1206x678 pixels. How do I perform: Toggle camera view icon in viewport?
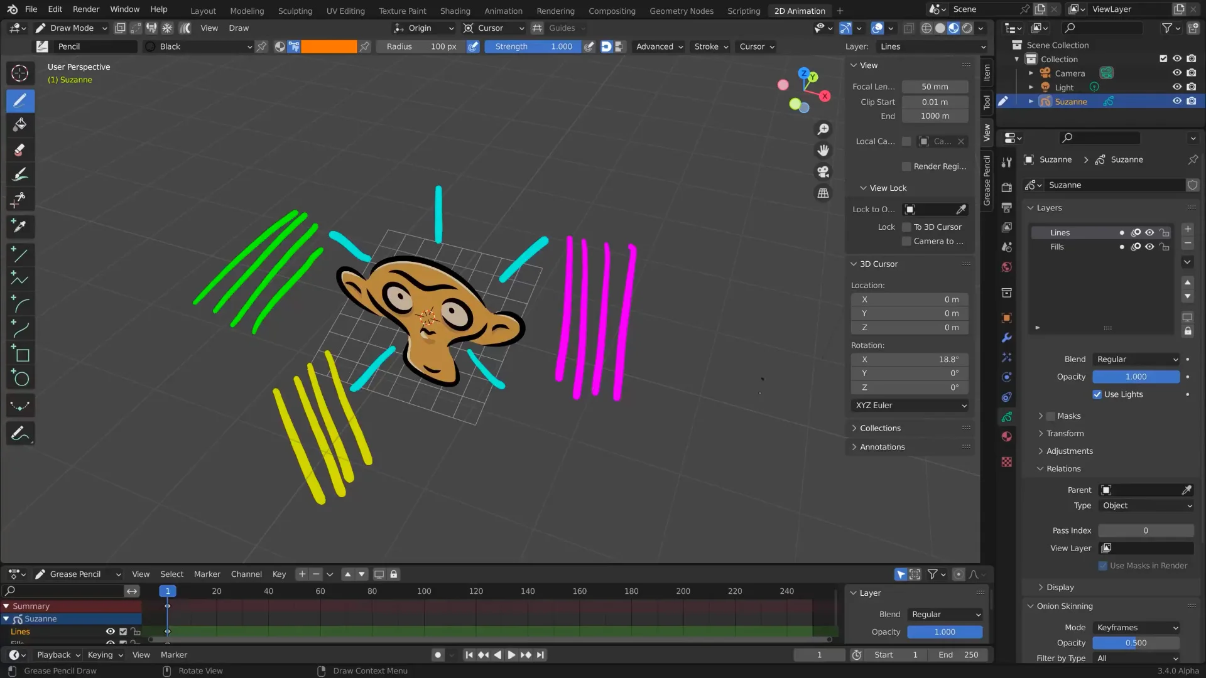823,171
